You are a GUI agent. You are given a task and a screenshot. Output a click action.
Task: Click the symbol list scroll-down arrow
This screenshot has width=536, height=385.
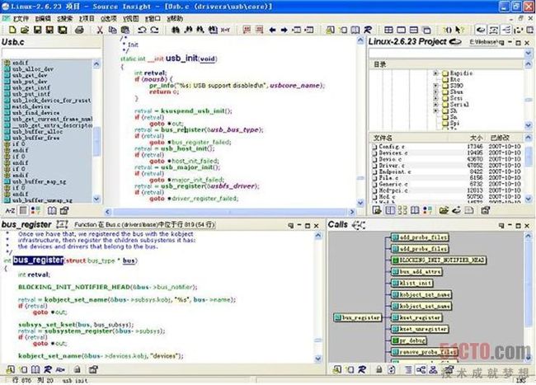(96, 199)
